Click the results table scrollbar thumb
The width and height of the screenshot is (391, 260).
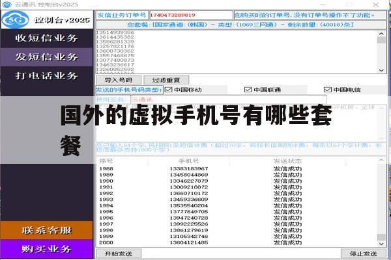(x=381, y=237)
